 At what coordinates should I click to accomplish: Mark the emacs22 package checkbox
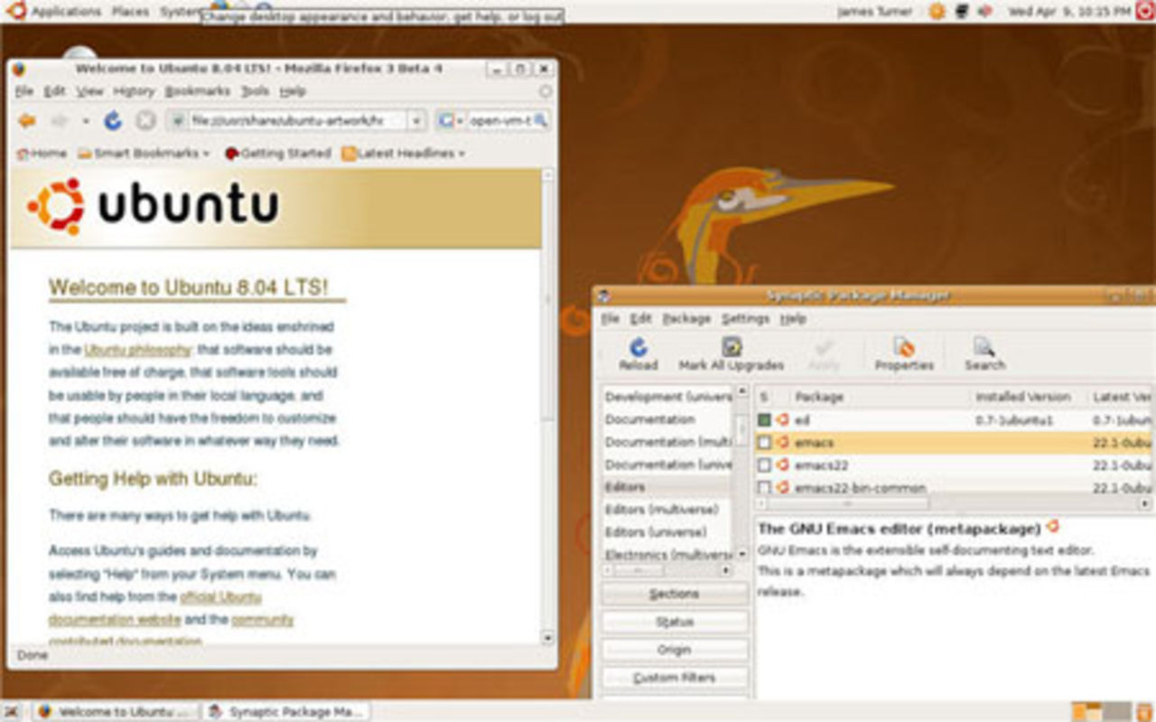click(x=764, y=464)
